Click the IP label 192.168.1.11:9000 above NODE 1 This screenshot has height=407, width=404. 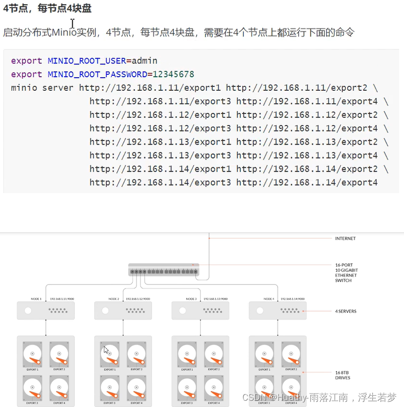(x=63, y=299)
